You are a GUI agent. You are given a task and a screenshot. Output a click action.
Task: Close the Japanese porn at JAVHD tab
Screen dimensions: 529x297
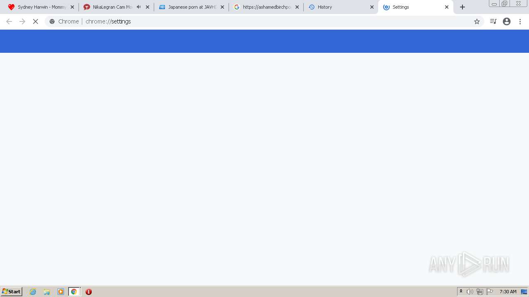coord(222,7)
